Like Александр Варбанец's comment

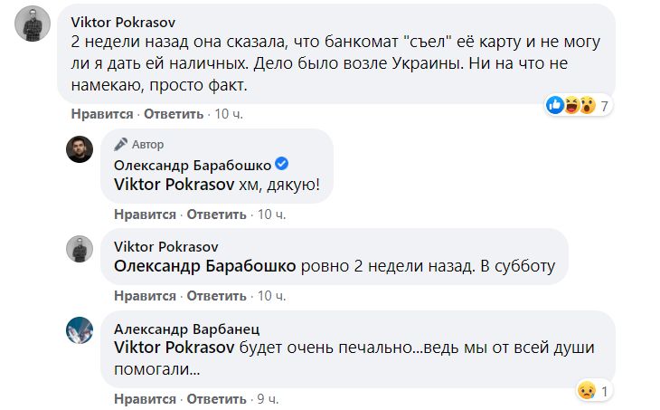145,397
